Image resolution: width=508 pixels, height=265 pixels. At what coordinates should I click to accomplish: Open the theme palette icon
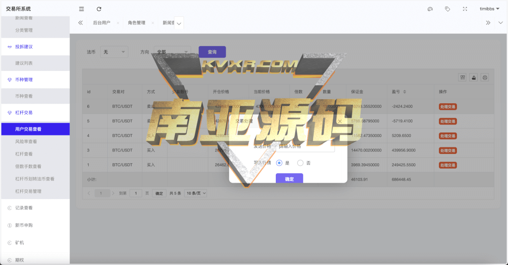430,9
